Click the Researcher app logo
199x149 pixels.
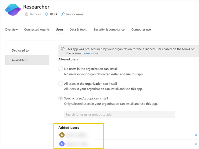coord(13,10)
